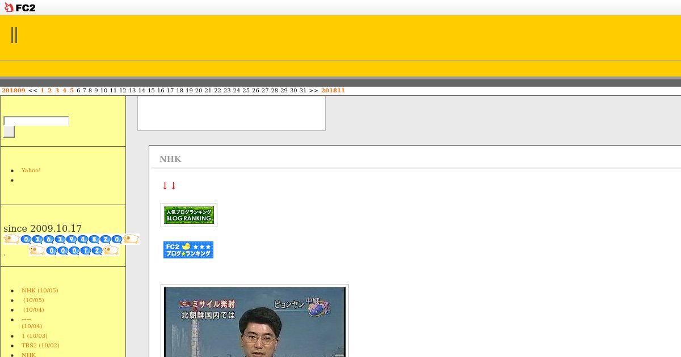Click the empty white box above post
Viewport: 681px width, 357px height.
tap(232, 113)
